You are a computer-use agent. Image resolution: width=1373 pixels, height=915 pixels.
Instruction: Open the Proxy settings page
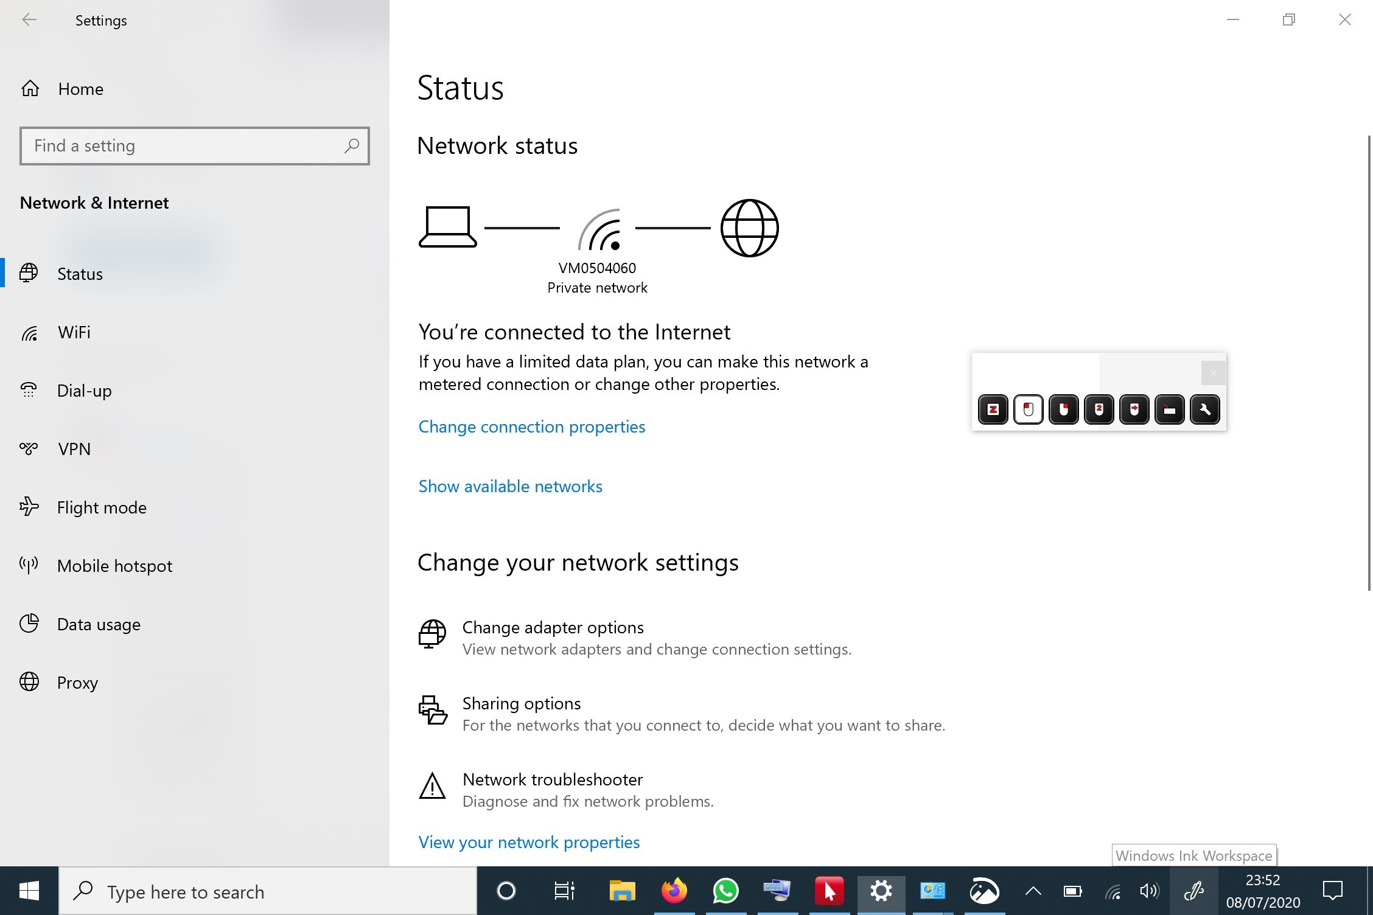77,683
